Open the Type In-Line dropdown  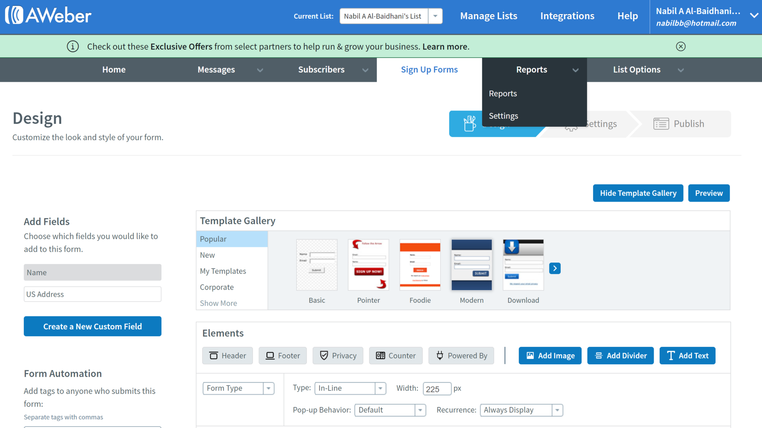[350, 388]
